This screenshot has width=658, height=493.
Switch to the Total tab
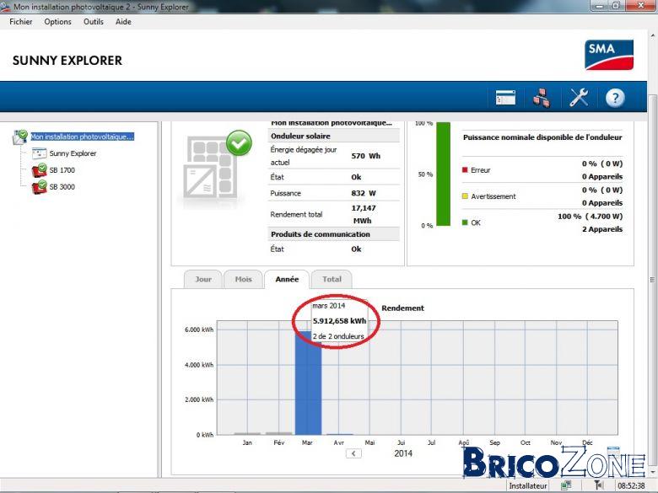tap(332, 279)
